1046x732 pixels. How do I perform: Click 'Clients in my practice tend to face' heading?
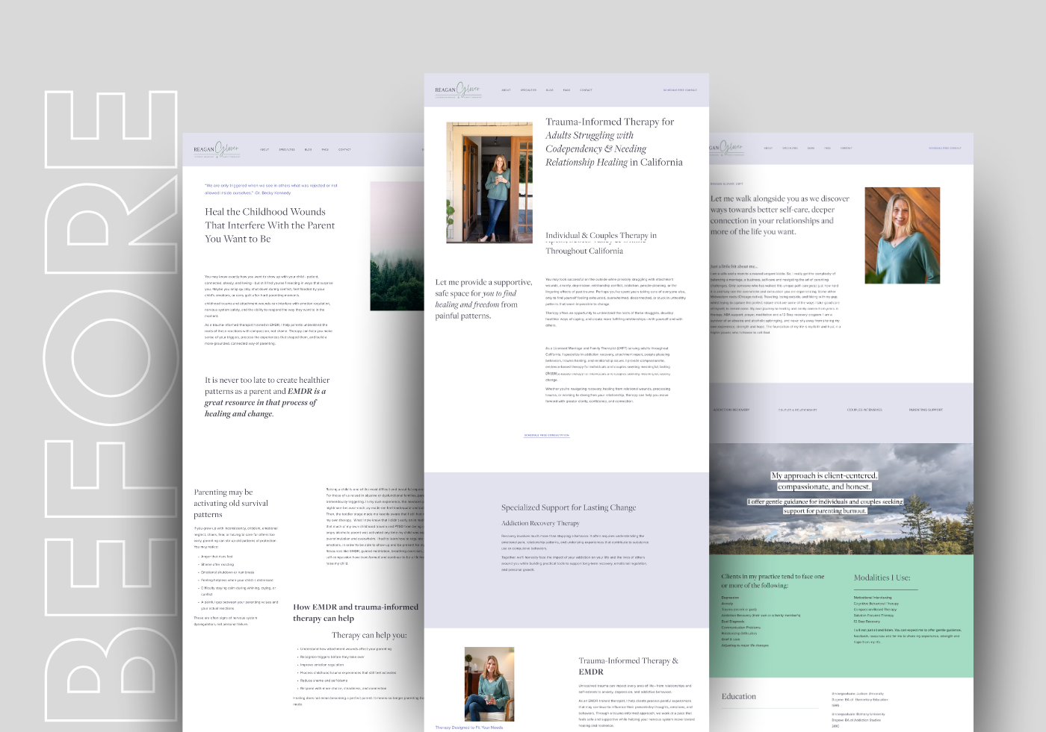[773, 581]
